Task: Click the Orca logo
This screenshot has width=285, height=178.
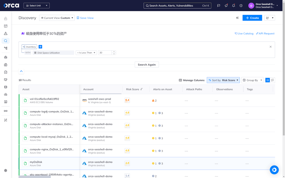Action: pyautogui.click(x=11, y=6)
